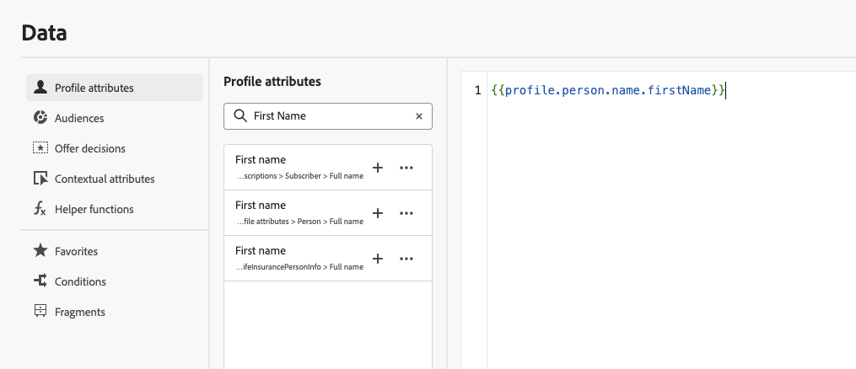Click line number 1 in code editor

(477, 90)
